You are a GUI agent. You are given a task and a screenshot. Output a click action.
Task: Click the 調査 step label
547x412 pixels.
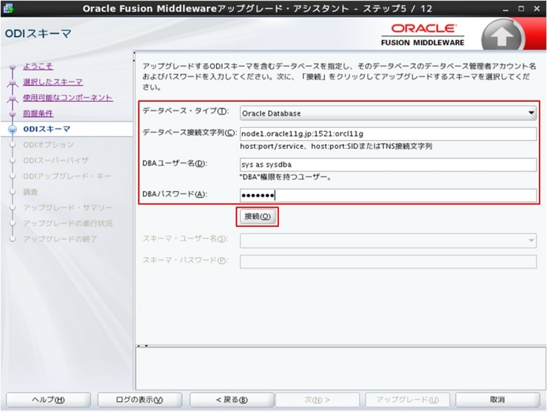[x=30, y=192]
